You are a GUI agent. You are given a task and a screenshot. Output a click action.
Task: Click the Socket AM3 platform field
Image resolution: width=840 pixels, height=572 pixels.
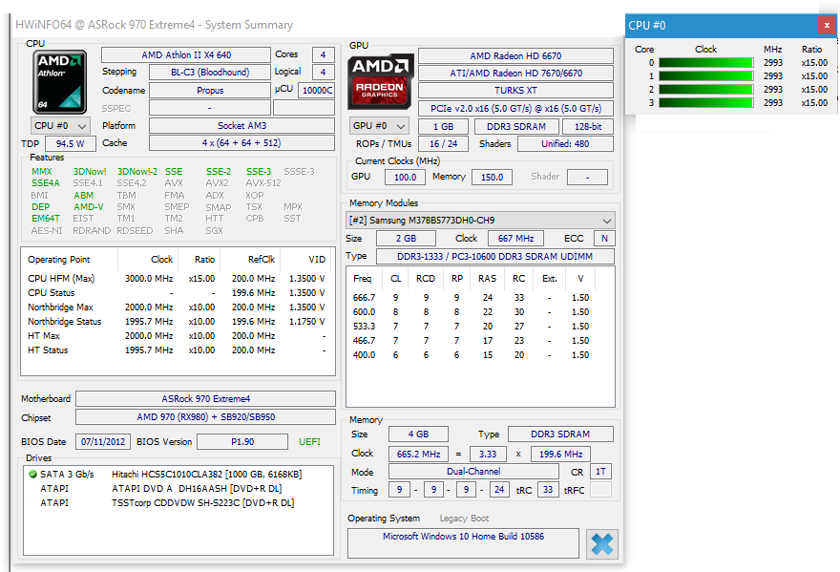(x=241, y=126)
